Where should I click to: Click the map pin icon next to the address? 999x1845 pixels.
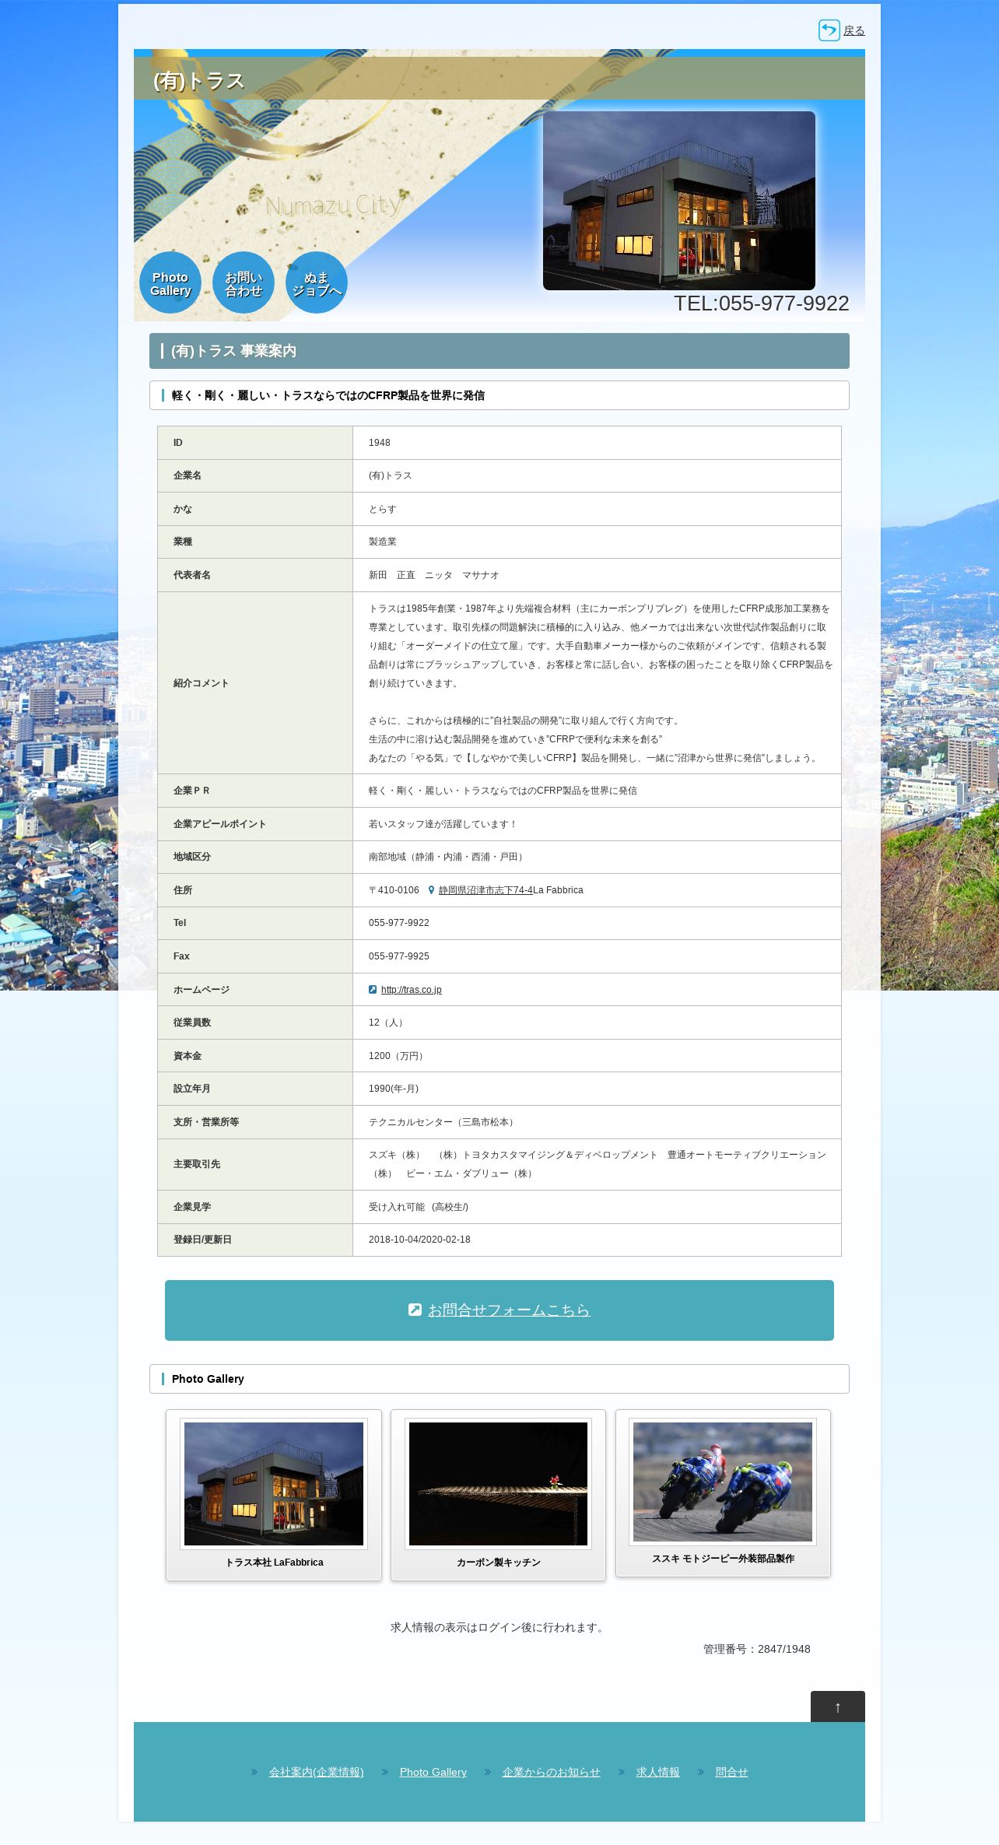click(431, 890)
